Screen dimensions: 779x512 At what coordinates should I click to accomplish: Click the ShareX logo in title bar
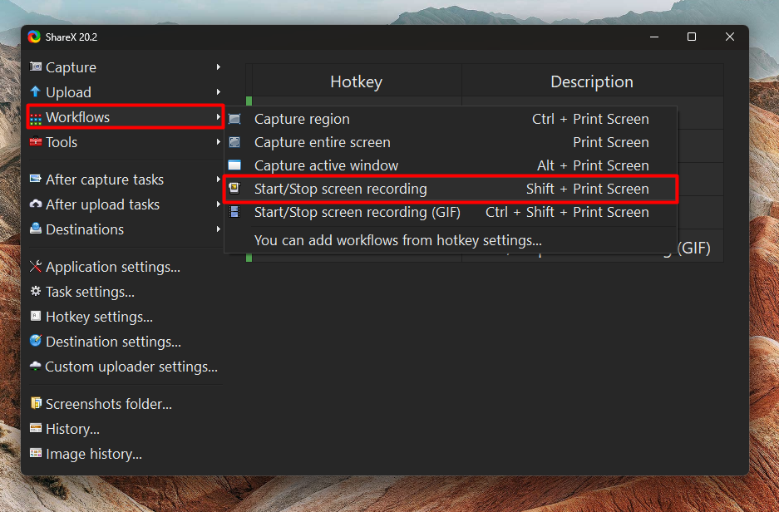point(34,37)
